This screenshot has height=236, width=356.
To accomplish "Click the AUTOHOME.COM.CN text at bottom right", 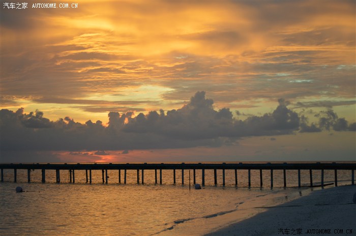I will 329,231.
